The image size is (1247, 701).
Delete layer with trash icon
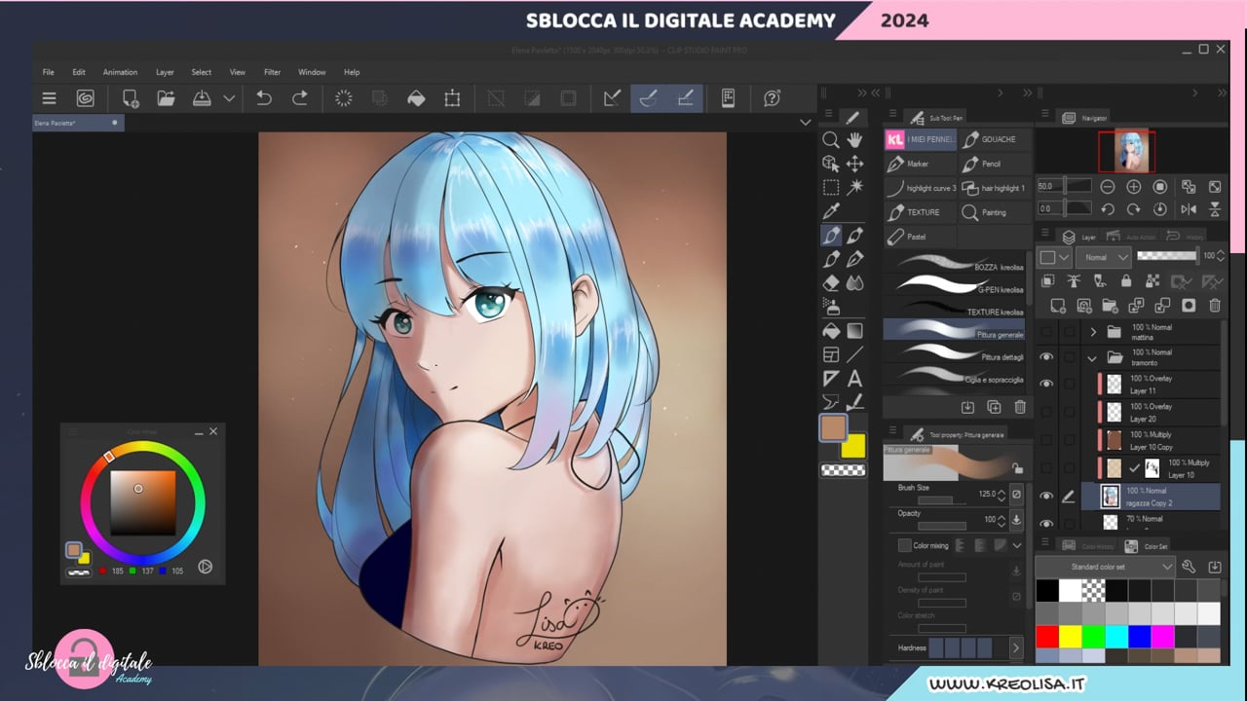point(1215,305)
